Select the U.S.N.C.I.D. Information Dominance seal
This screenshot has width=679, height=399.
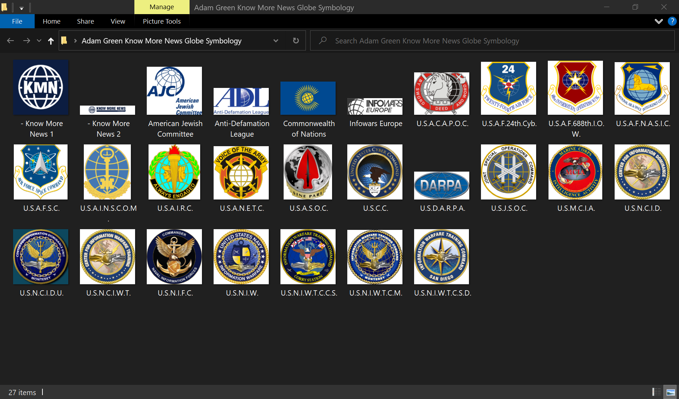pyautogui.click(x=642, y=172)
